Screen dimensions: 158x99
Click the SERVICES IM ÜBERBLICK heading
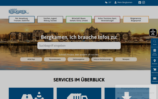(79, 80)
